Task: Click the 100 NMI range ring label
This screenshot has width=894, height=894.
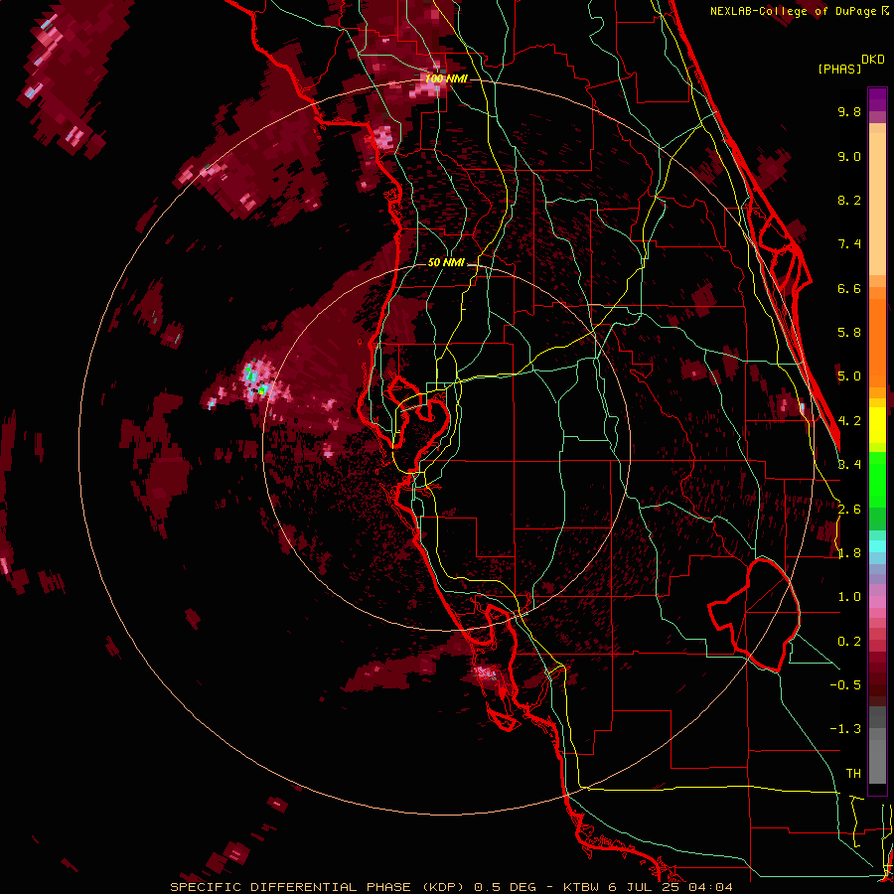Action: coord(446,78)
